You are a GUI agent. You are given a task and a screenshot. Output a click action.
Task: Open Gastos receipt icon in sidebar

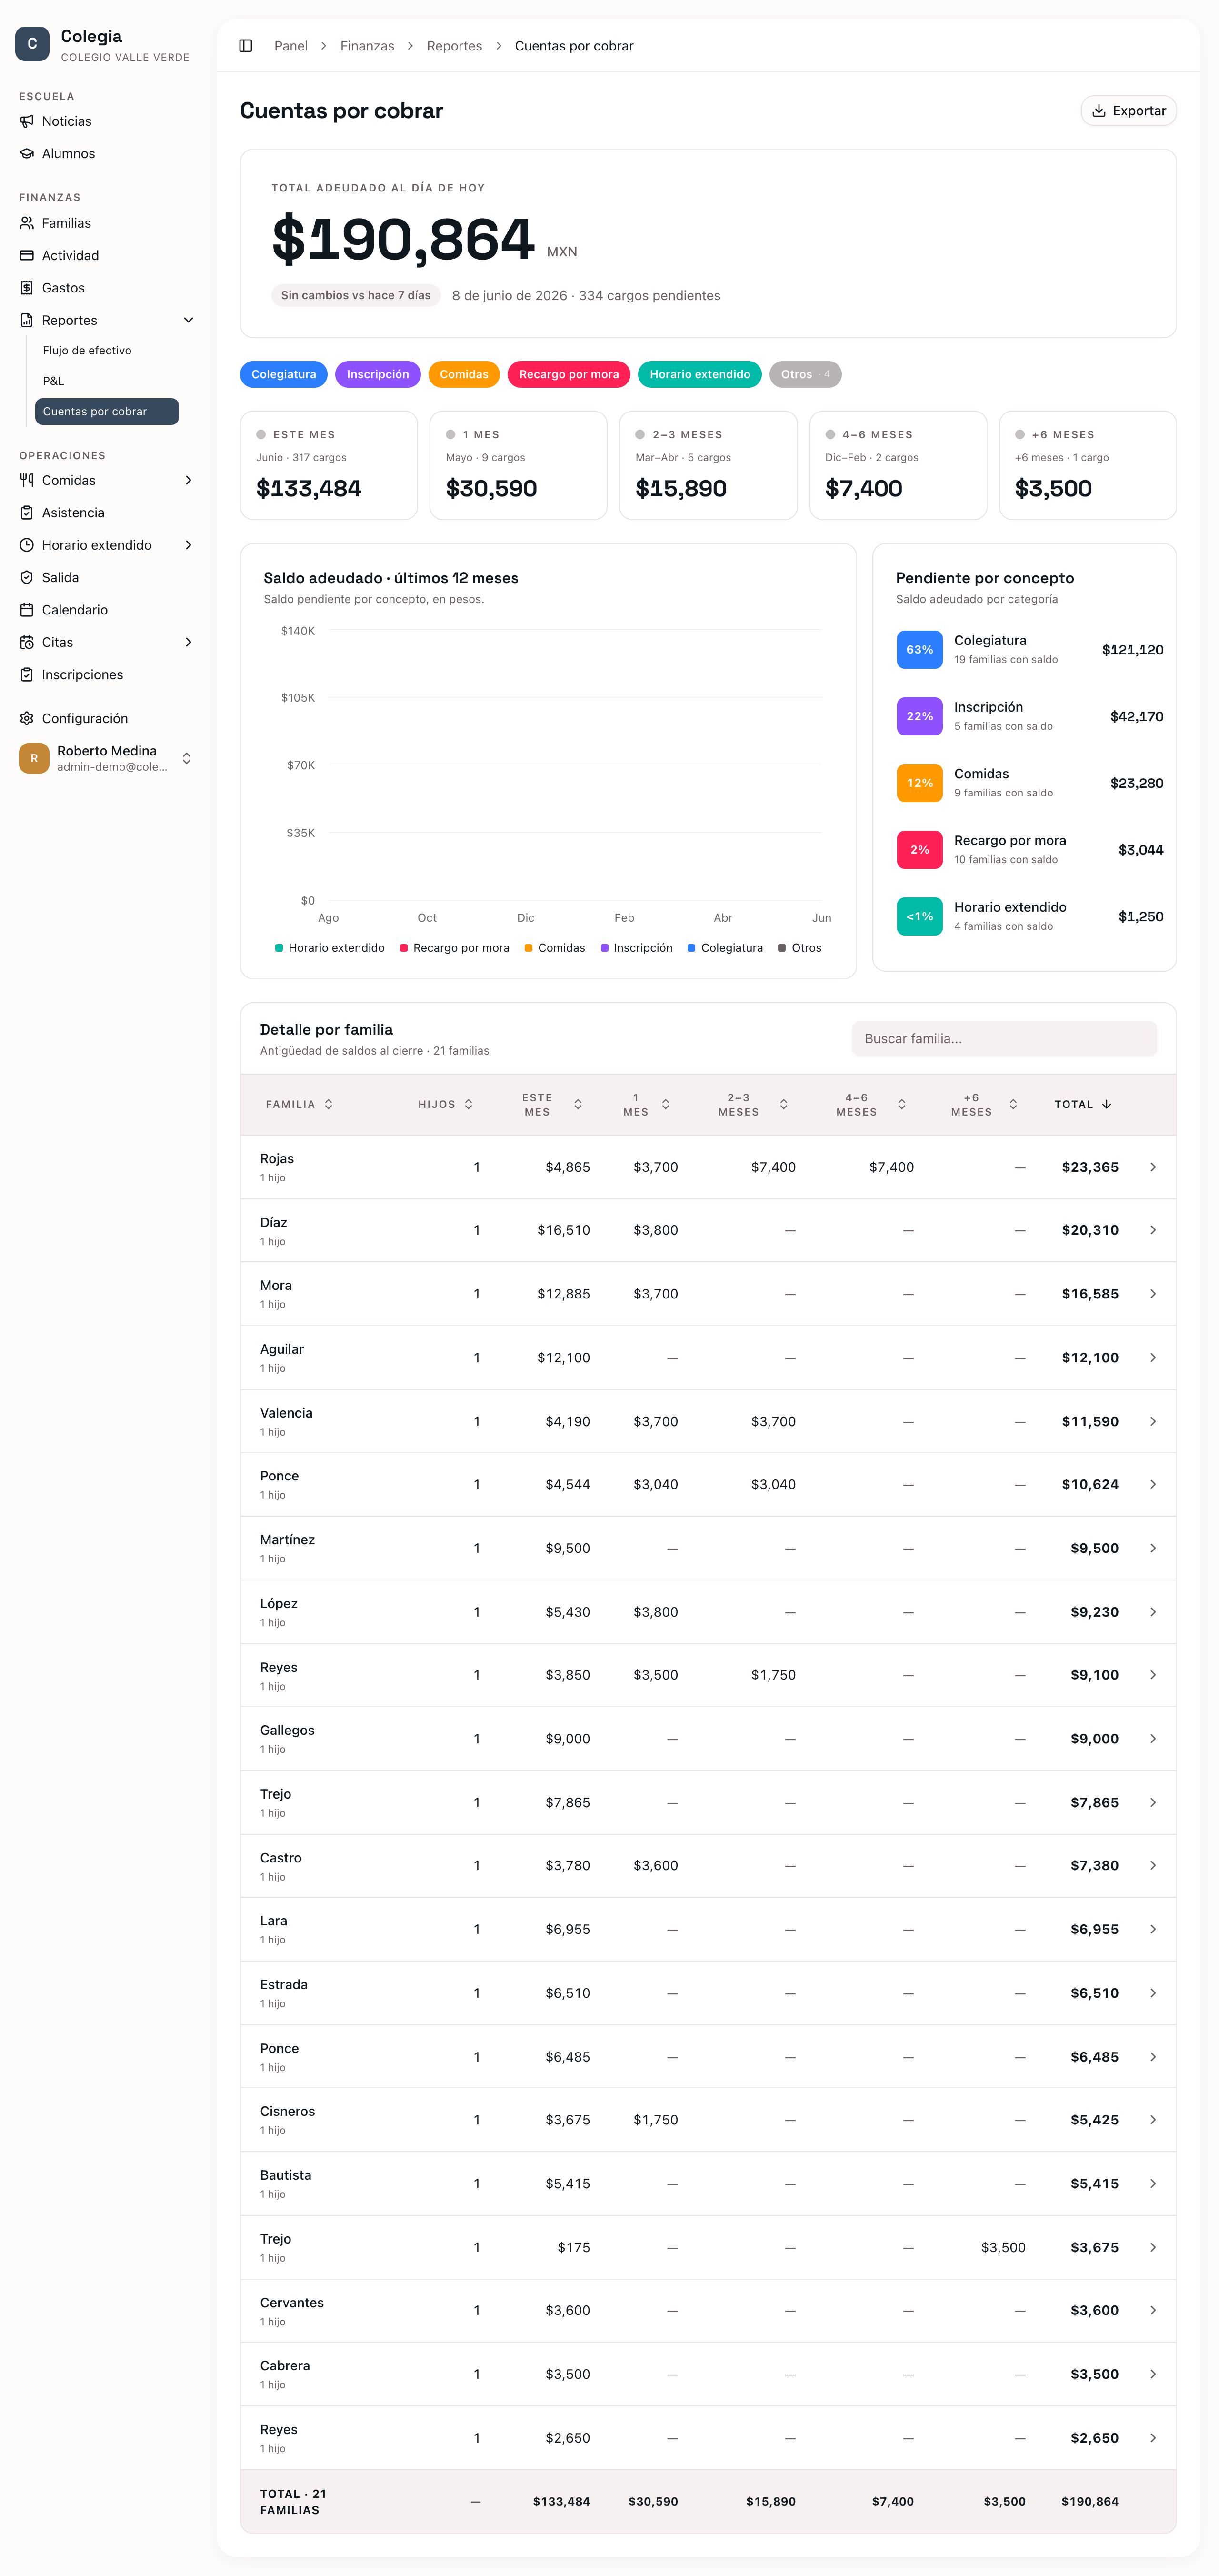tap(27, 288)
